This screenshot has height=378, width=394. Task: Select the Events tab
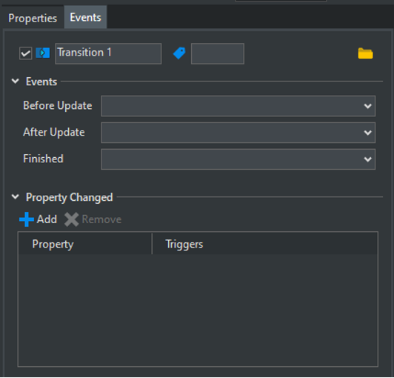[85, 17]
